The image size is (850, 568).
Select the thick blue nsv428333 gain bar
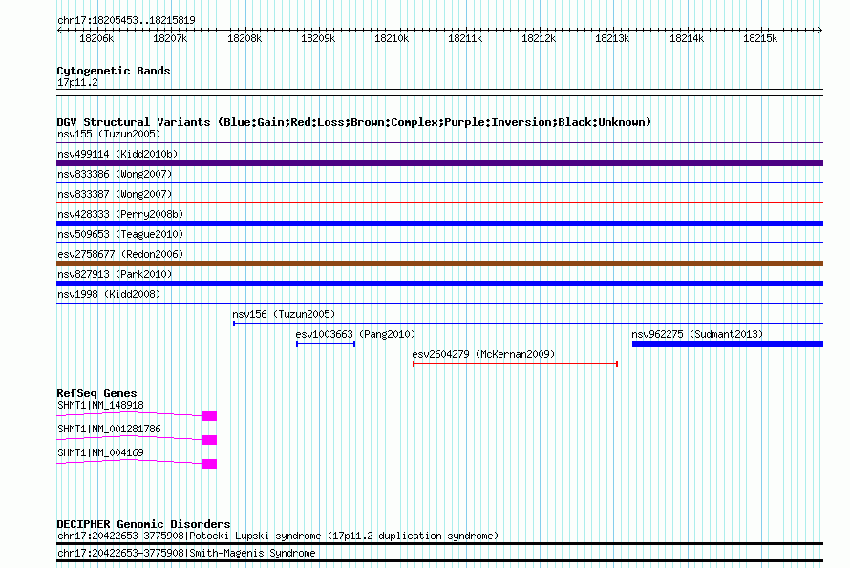coord(439,223)
